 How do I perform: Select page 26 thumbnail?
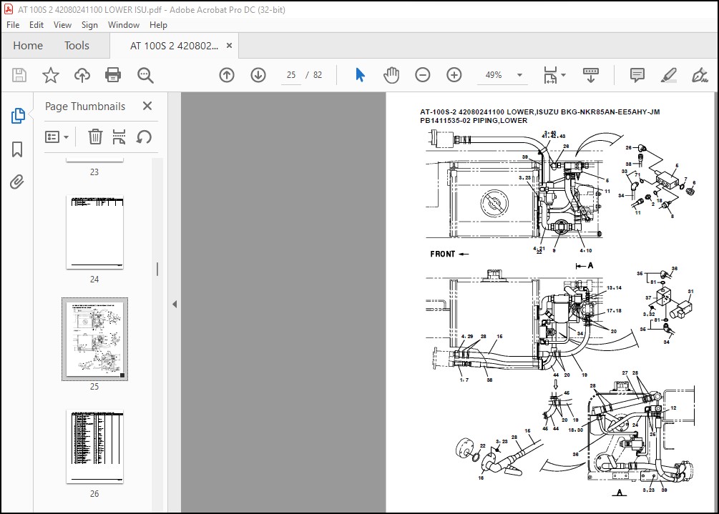pyautogui.click(x=95, y=447)
